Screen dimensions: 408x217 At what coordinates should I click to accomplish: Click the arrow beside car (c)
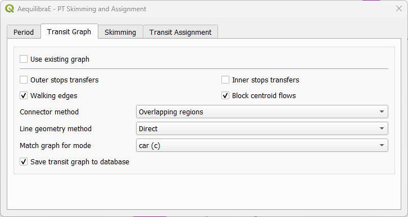coord(382,145)
